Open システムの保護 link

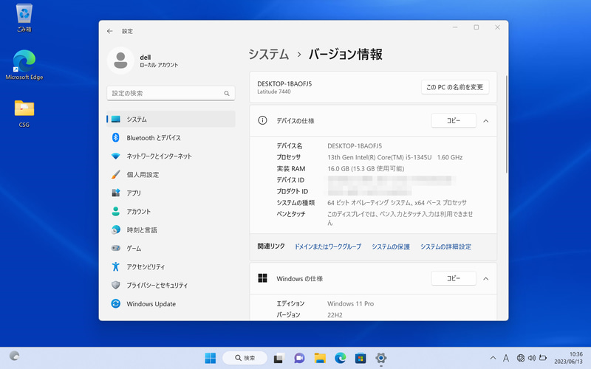click(391, 246)
